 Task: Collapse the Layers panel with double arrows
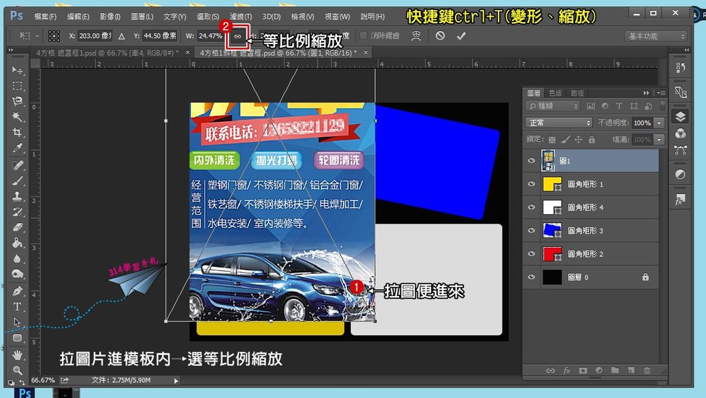click(x=646, y=93)
